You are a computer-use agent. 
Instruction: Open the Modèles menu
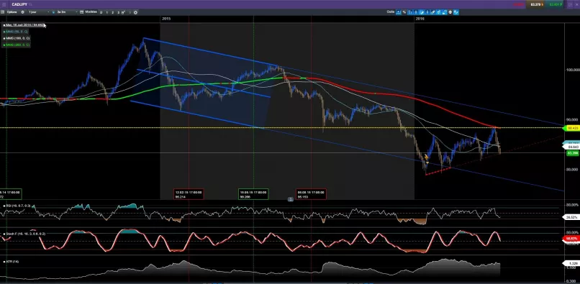click(x=91, y=12)
